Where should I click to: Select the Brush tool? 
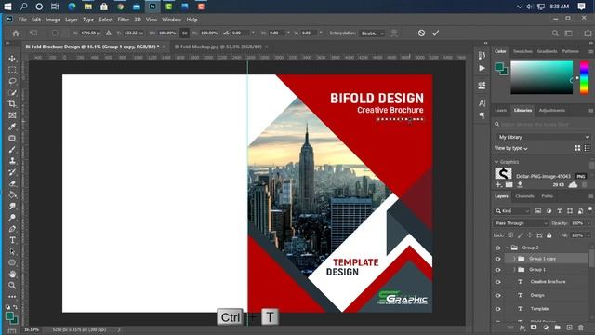(x=12, y=149)
